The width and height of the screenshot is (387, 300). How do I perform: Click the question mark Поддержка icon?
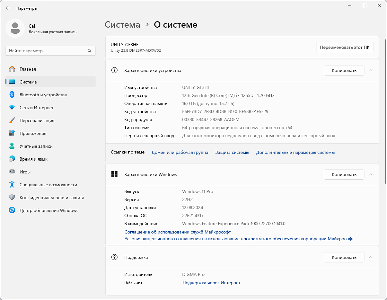114,257
